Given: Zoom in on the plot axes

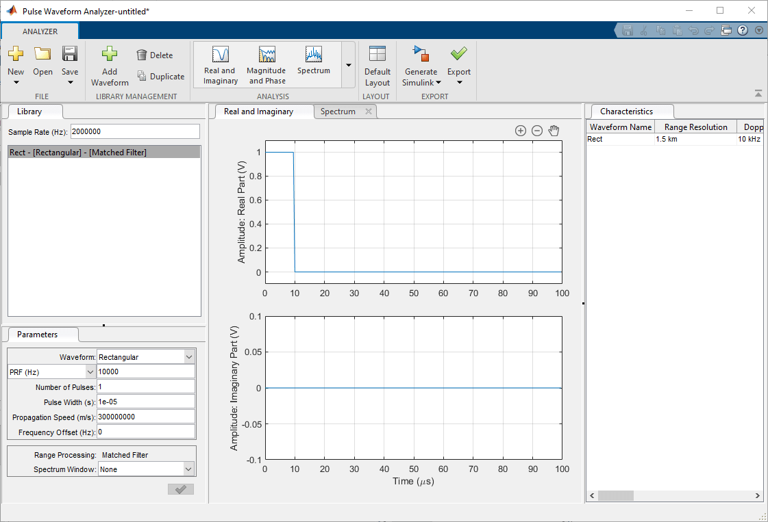Looking at the screenshot, I should point(521,131).
